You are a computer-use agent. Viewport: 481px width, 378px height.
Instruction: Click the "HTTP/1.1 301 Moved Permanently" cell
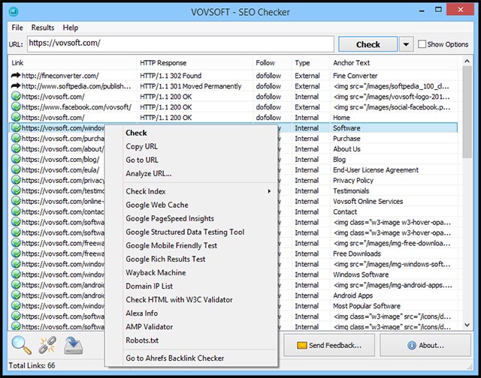190,86
